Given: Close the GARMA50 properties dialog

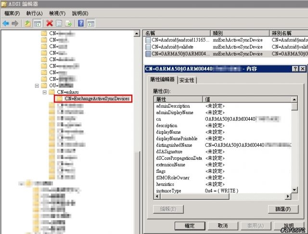Looking at the screenshot, I should click(303, 69).
